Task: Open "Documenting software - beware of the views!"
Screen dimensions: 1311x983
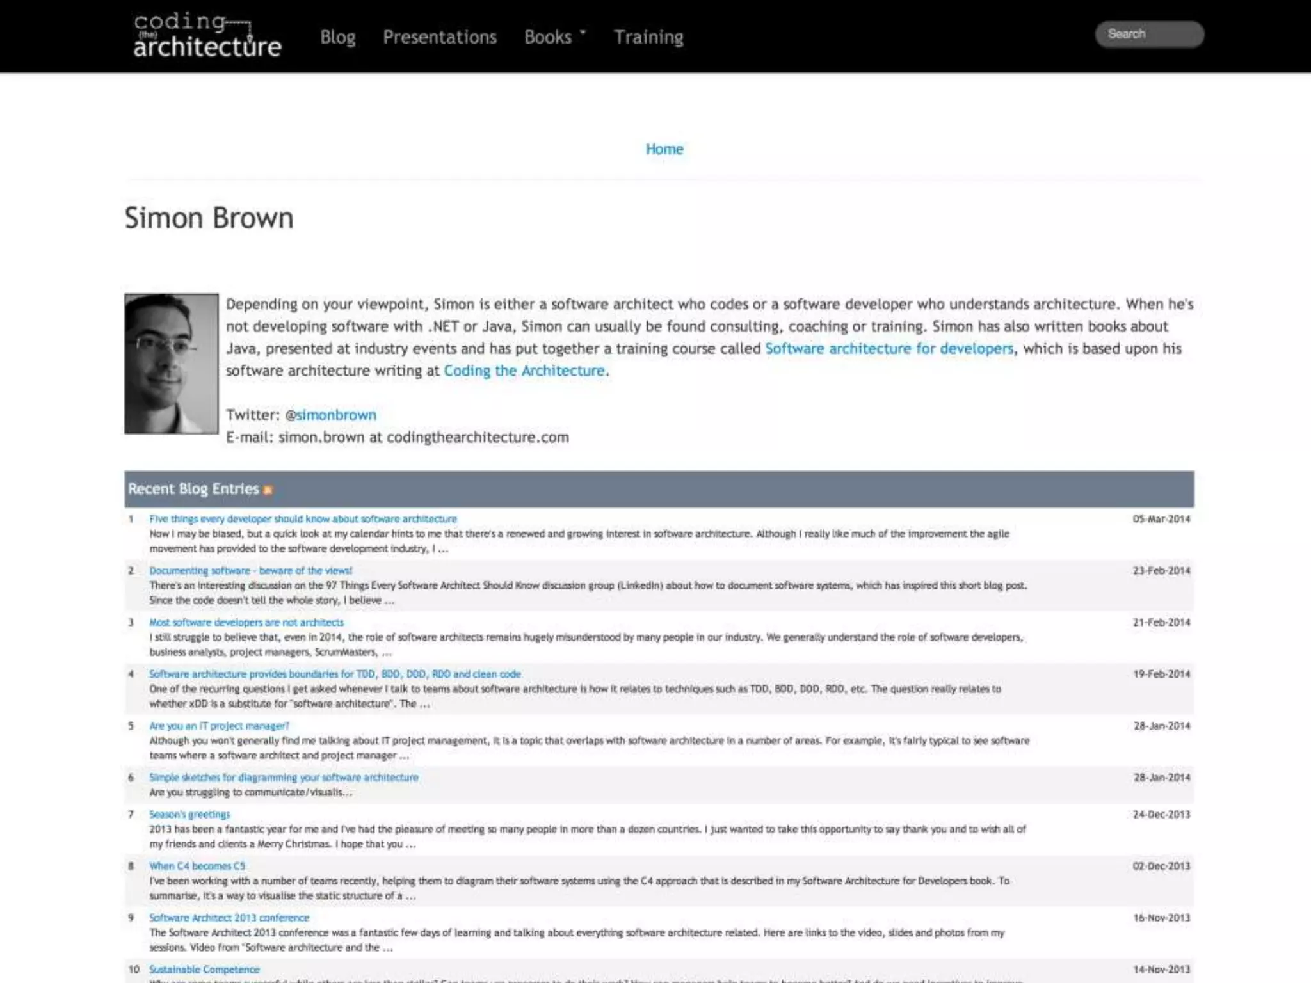Action: (250, 571)
